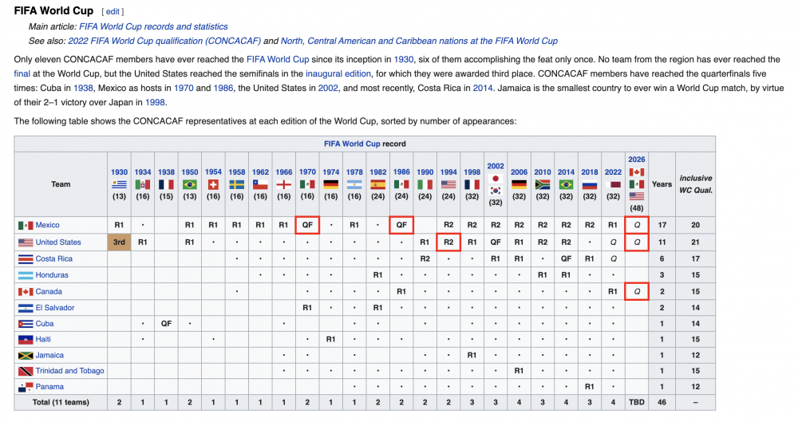Viewport: 798px width, 422px height.
Task: Open the Mexico team link in table
Action: pyautogui.click(x=47, y=225)
